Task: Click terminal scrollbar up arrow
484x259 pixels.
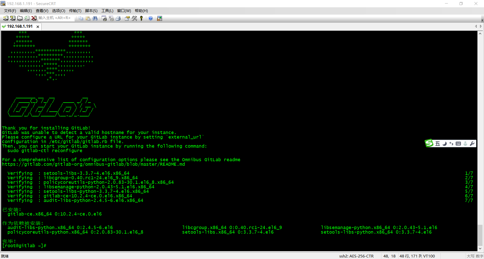Action: click(x=480, y=34)
